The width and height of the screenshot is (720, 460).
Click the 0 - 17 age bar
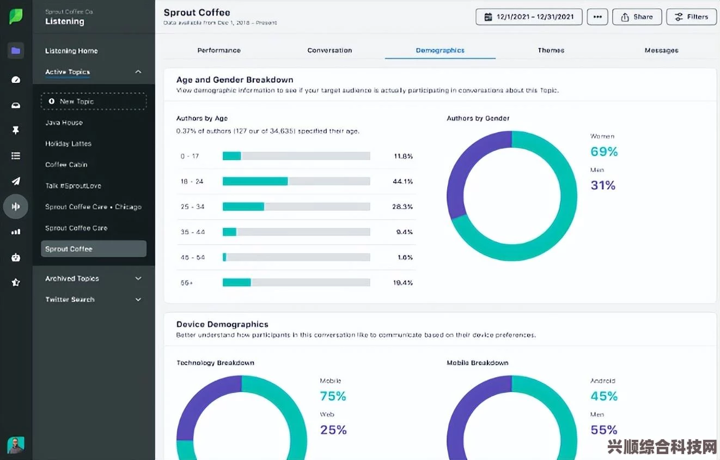(296, 156)
